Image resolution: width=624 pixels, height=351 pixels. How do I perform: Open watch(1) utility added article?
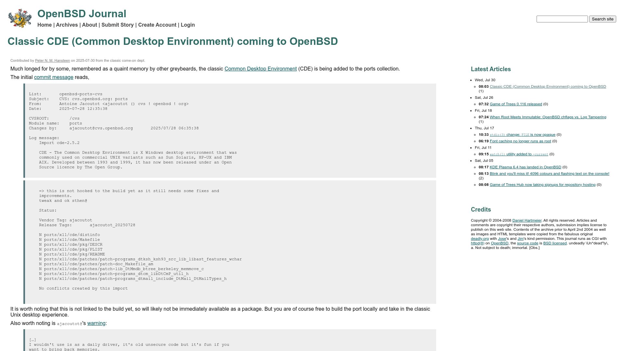(519, 154)
